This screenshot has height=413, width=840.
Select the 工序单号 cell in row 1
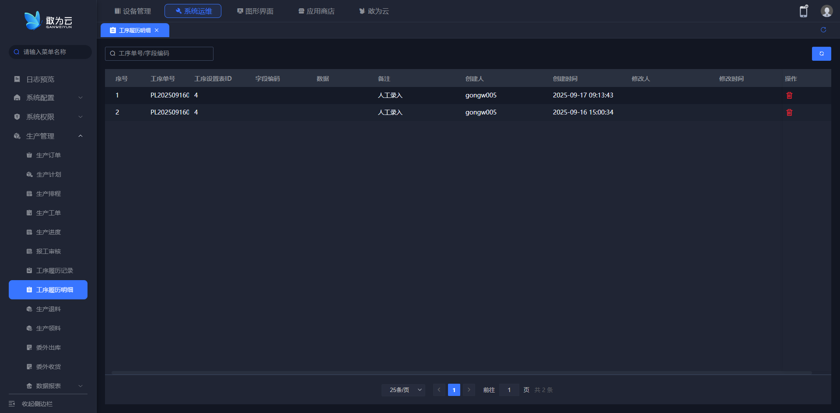point(170,95)
